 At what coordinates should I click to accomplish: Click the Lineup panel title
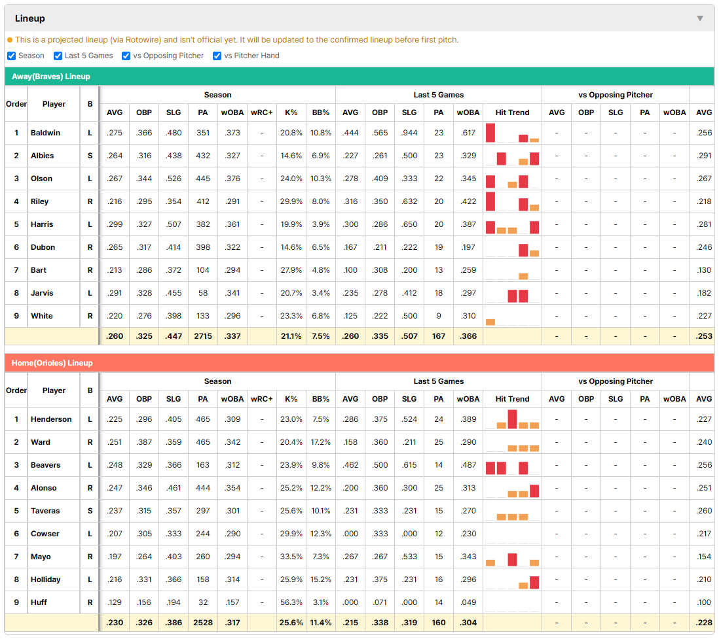click(x=30, y=18)
